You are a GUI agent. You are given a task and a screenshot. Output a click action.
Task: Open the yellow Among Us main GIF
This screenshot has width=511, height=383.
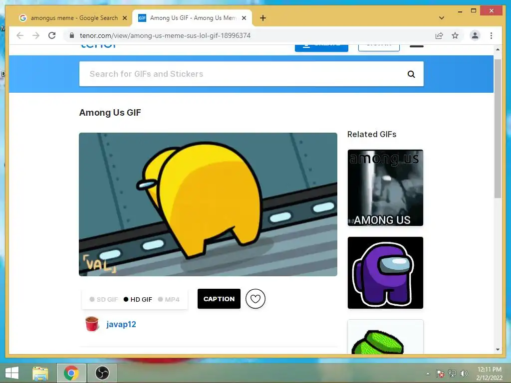[208, 204]
